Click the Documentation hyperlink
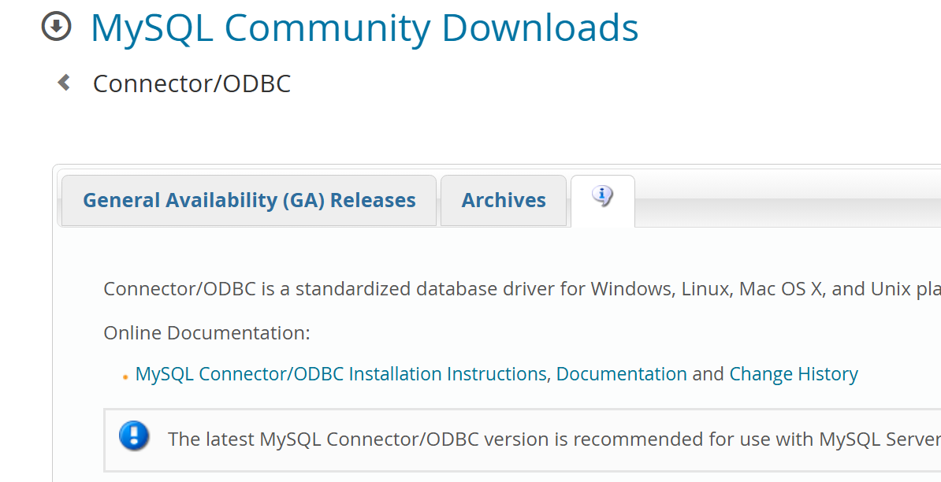This screenshot has width=941, height=482. pyautogui.click(x=622, y=374)
